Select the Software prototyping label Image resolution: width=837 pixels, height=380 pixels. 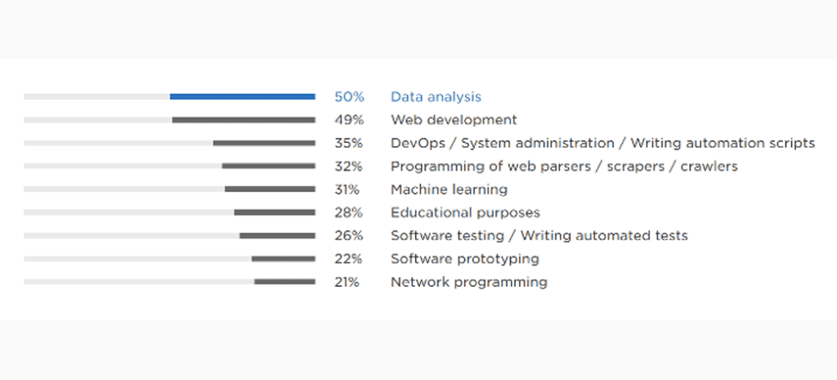pyautogui.click(x=464, y=259)
